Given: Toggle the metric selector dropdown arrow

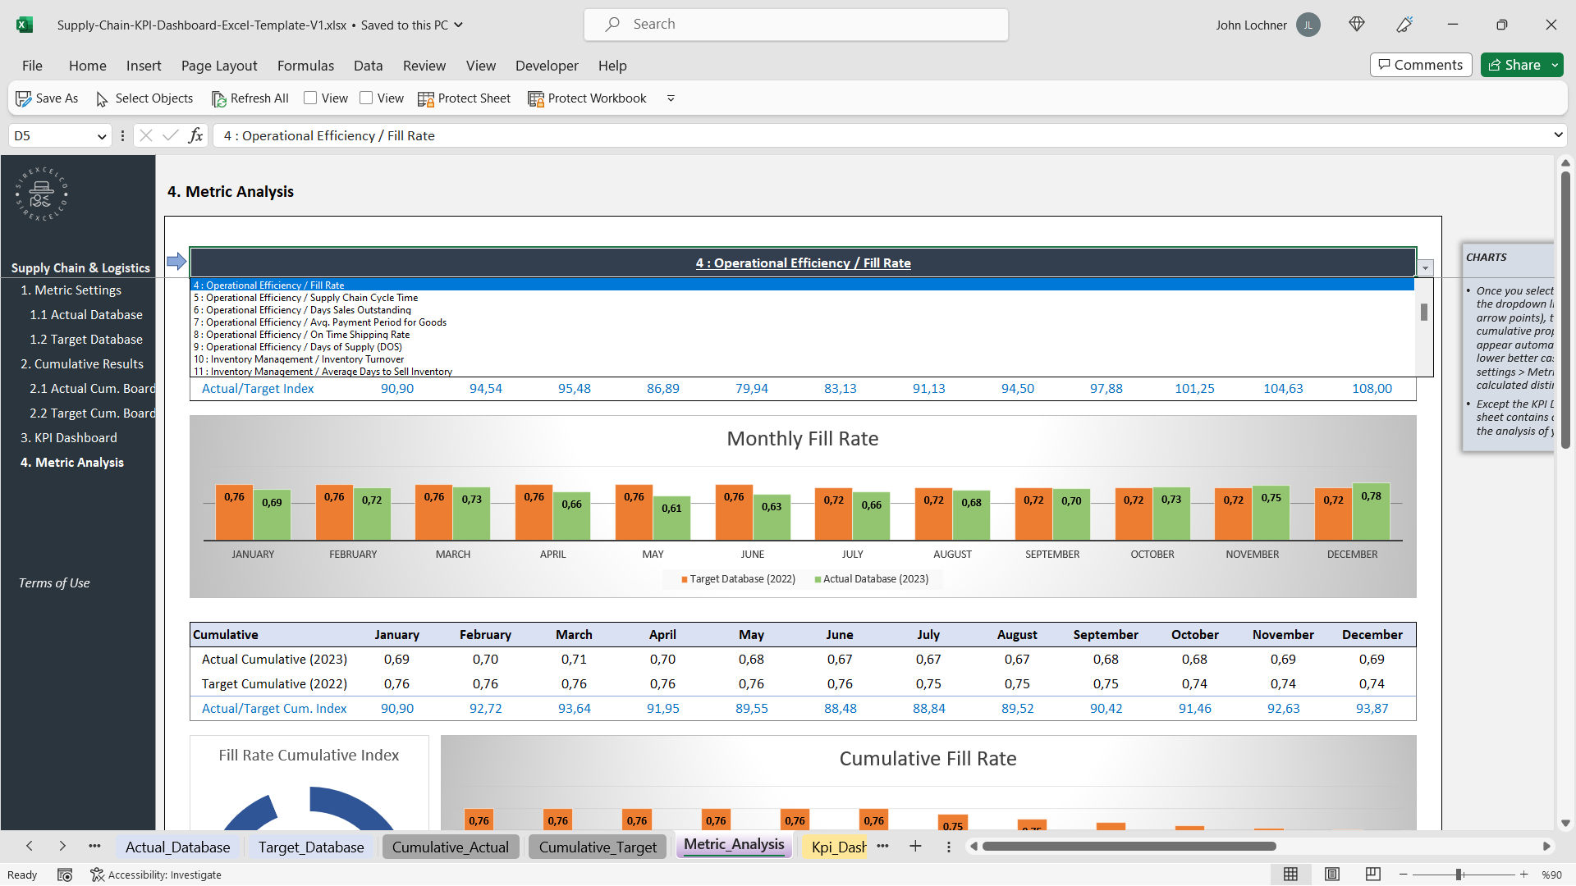Looking at the screenshot, I should [1426, 268].
